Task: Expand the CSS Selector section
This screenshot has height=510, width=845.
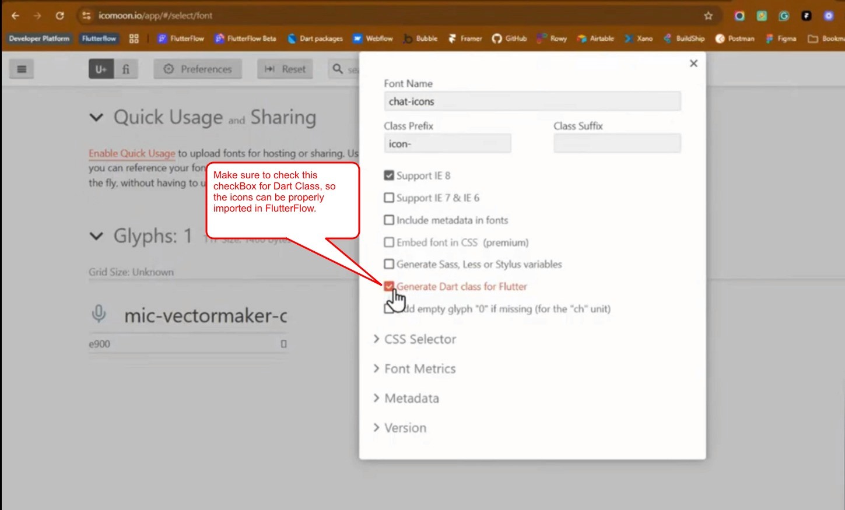Action: point(415,339)
